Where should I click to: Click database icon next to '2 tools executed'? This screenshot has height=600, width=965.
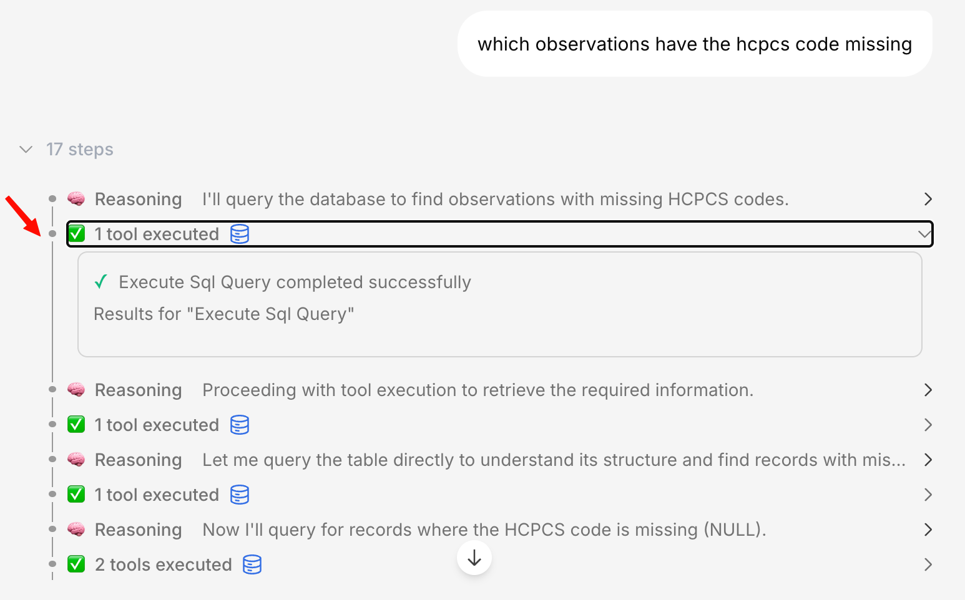pos(252,564)
